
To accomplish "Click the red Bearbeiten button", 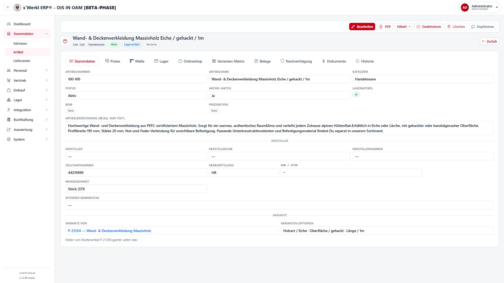I will click(362, 27).
